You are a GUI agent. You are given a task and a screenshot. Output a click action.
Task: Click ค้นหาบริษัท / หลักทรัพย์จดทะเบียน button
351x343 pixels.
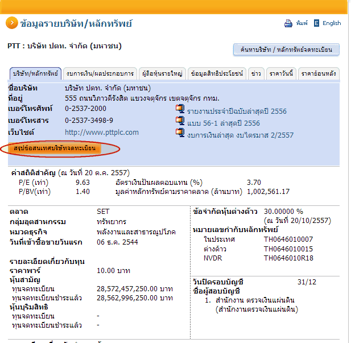[x=286, y=49]
